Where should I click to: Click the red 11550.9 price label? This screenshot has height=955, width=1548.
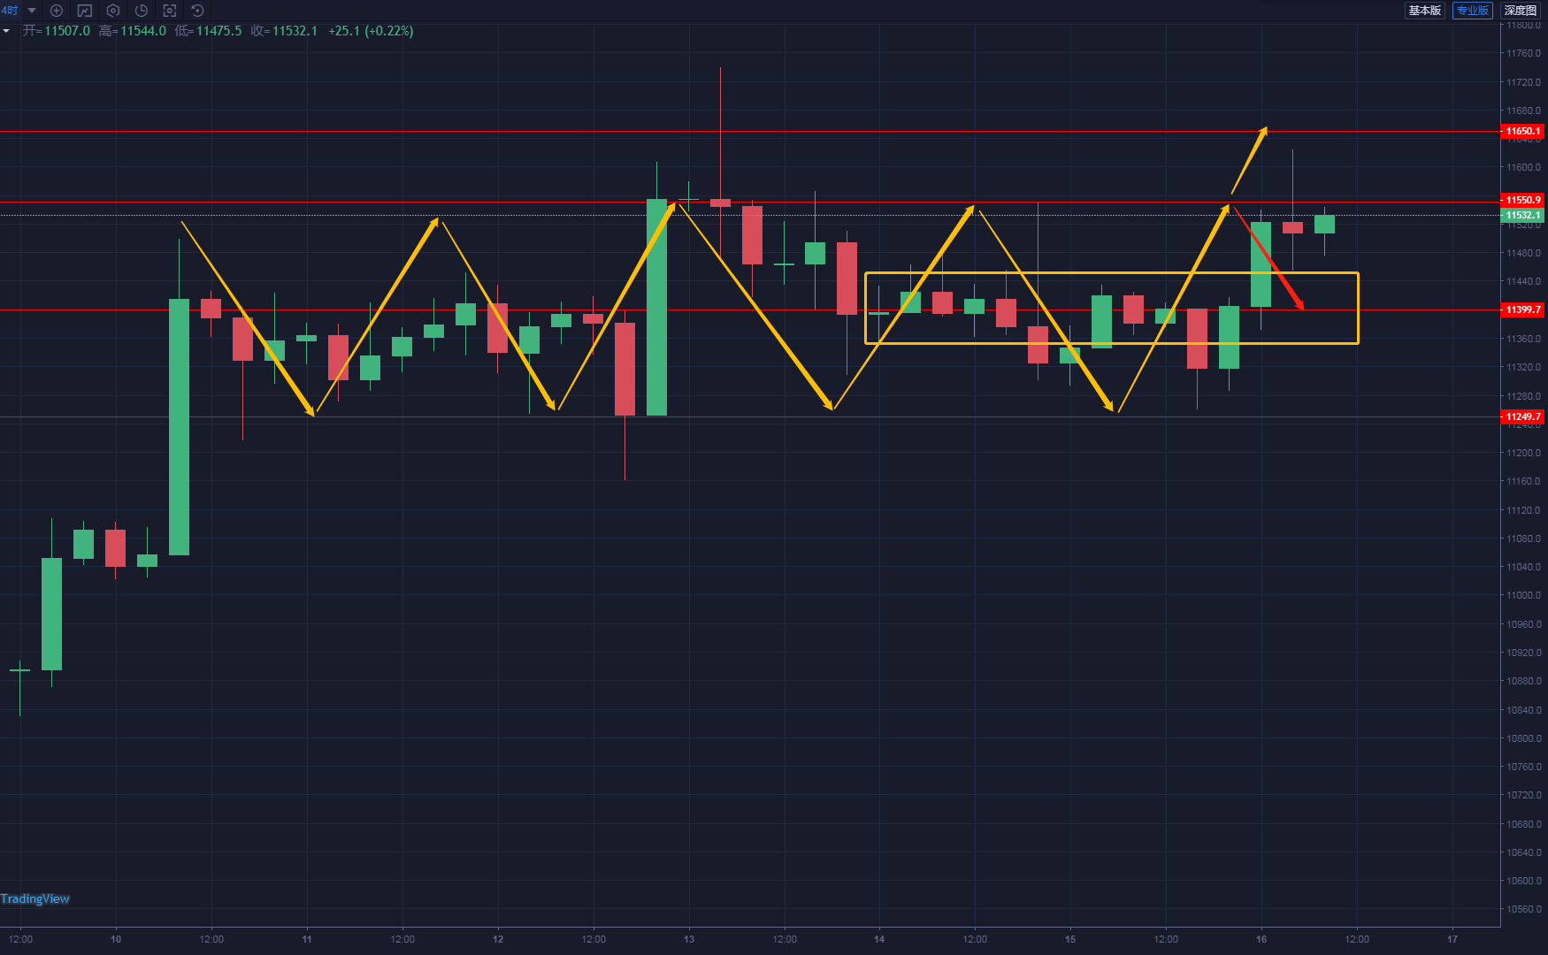1522,200
